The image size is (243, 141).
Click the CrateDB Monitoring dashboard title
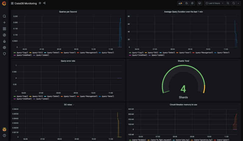tap(26, 3)
